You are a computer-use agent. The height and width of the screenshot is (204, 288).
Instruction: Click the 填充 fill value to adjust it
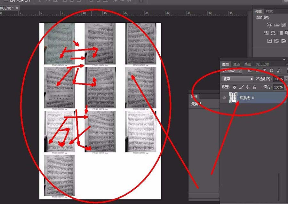(x=279, y=87)
